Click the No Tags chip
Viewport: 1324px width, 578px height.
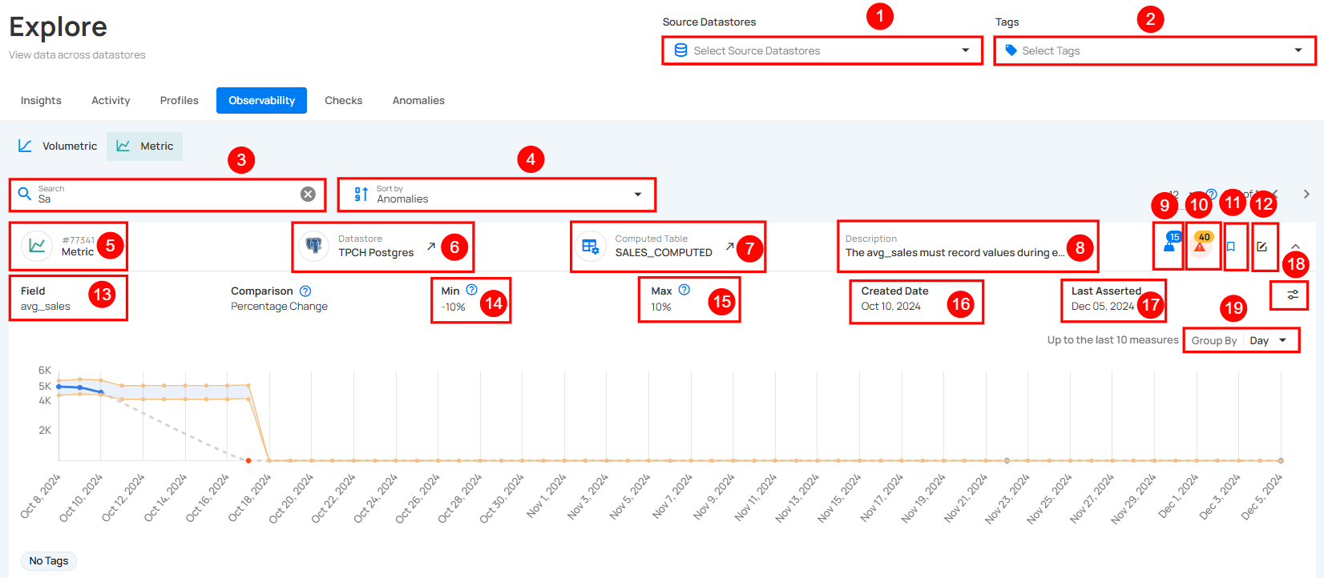coord(49,561)
